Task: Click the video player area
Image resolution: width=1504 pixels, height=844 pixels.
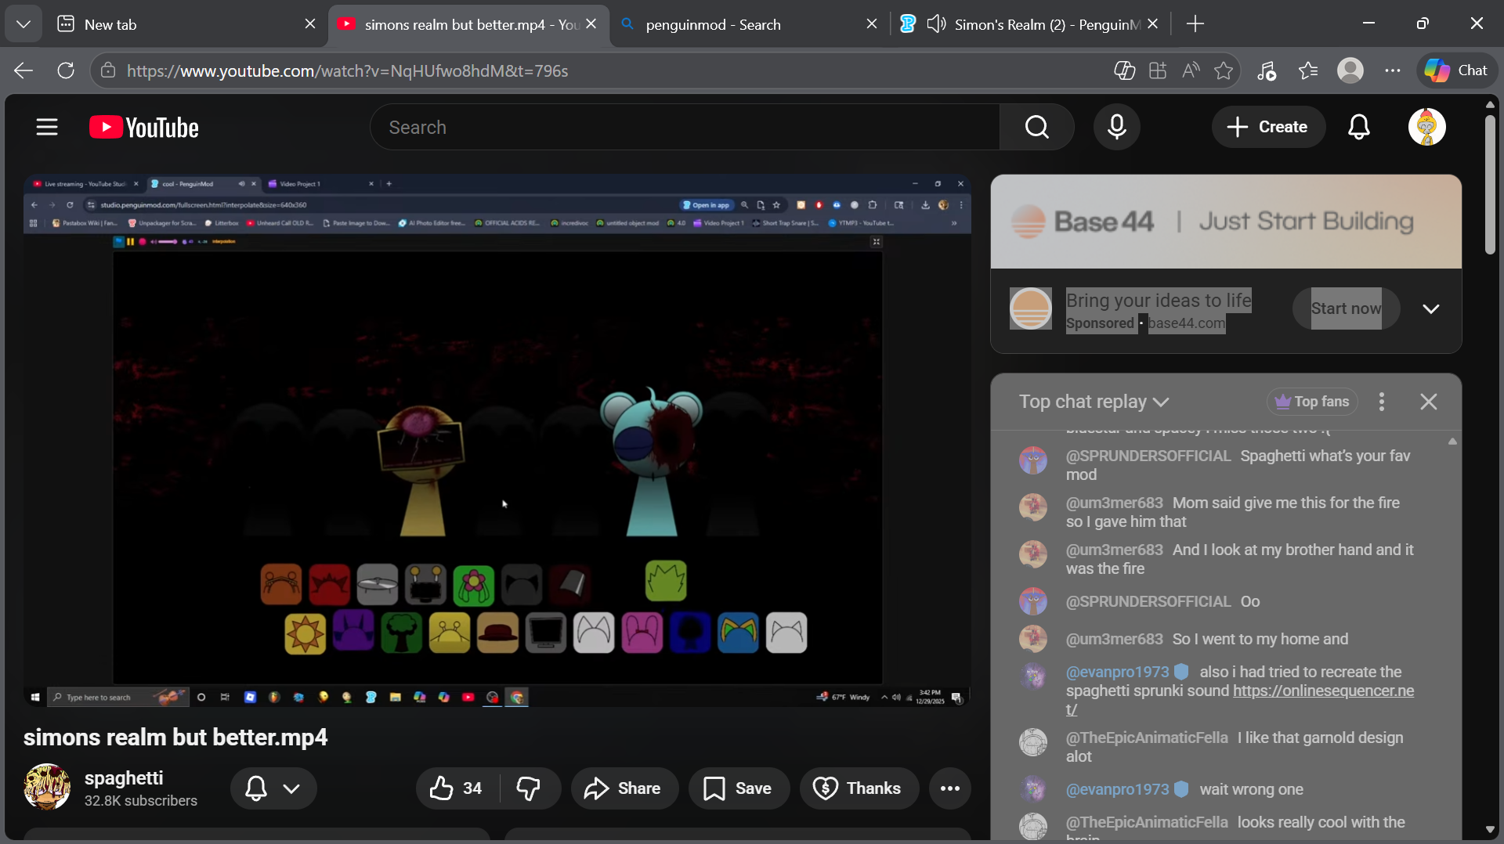Action: coord(497,440)
